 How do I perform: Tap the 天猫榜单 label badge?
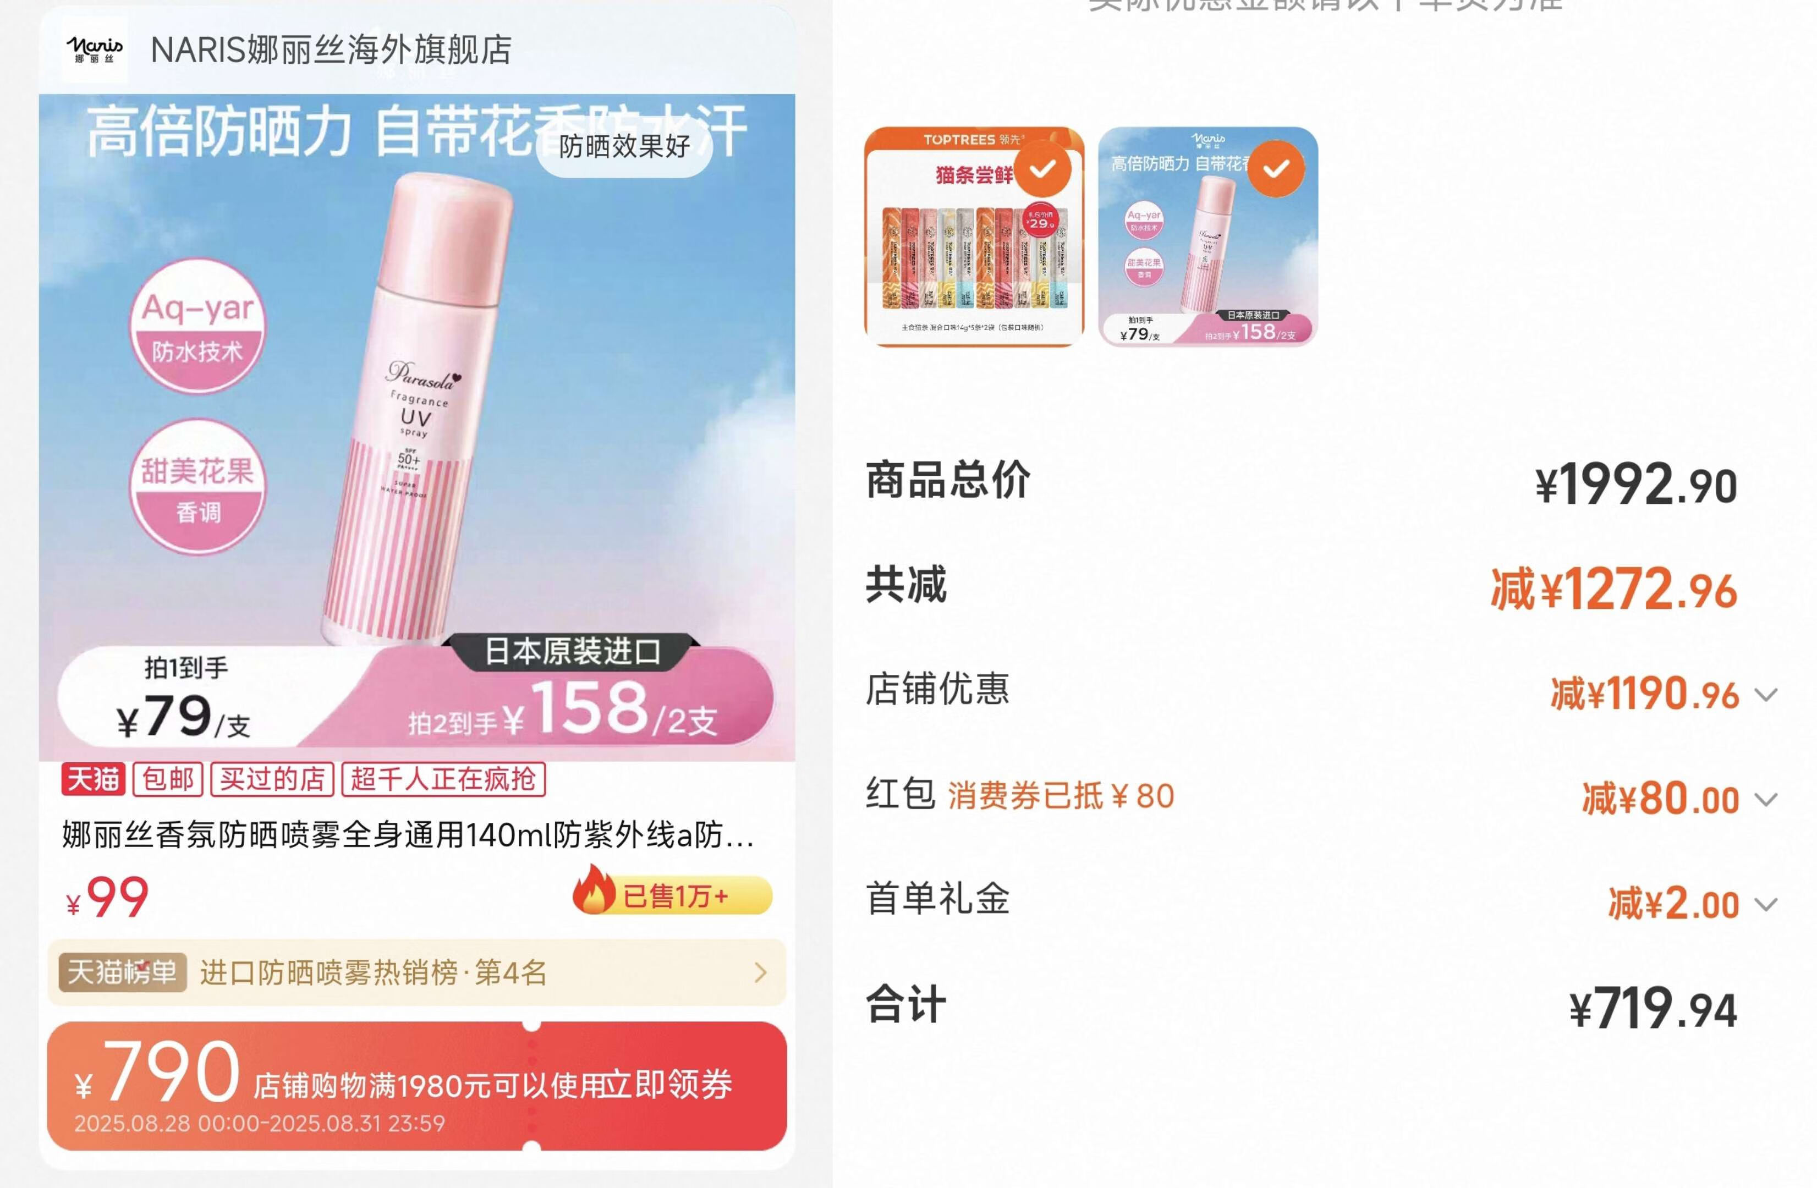click(123, 973)
